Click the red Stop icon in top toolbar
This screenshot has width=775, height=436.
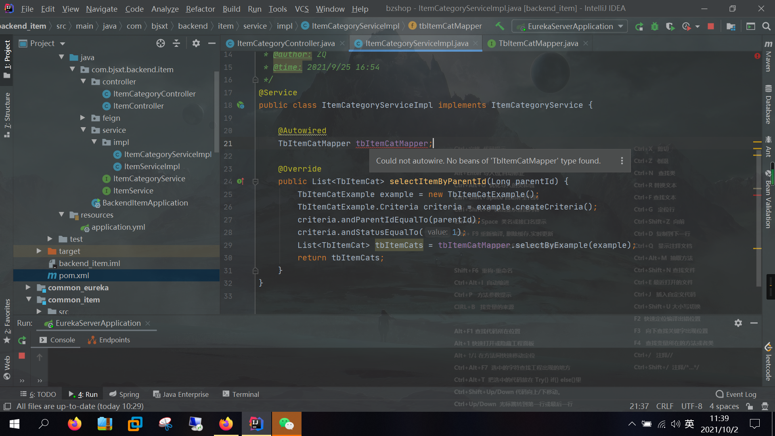[x=711, y=26]
